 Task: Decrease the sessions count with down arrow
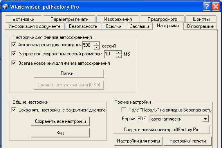pyautogui.click(x=97, y=48)
